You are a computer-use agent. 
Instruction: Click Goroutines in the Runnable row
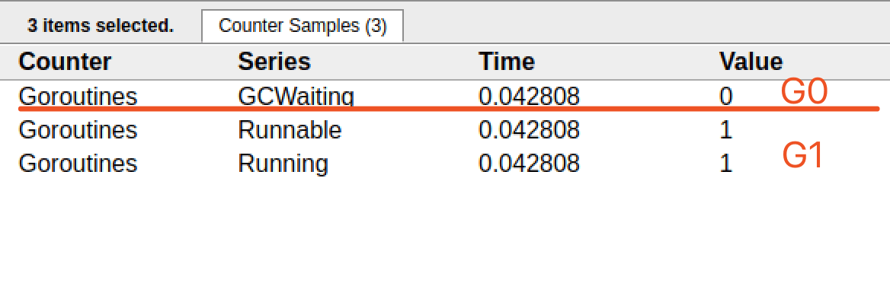pyautogui.click(x=78, y=130)
